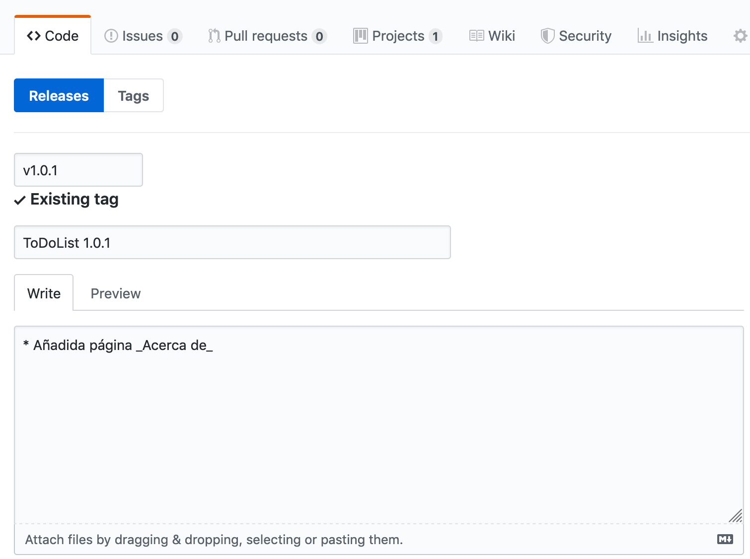Click the Projects count badge 1

436,36
